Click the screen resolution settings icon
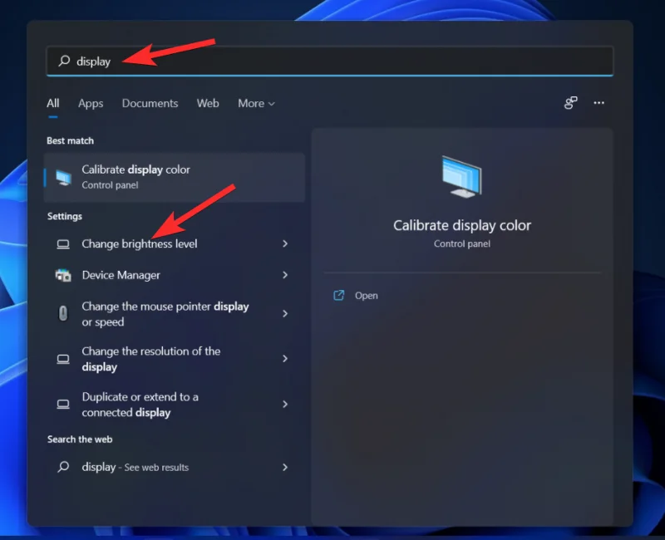The image size is (665, 540). click(63, 359)
